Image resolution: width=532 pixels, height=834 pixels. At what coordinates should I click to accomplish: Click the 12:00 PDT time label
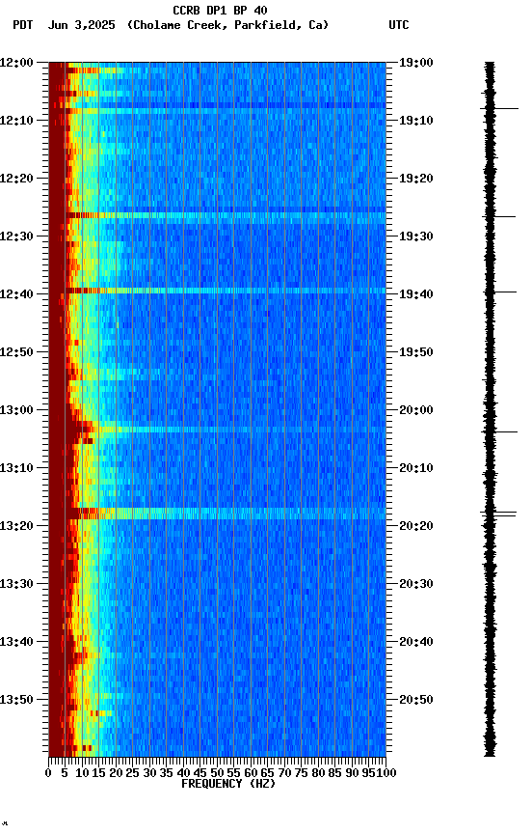pyautogui.click(x=16, y=63)
